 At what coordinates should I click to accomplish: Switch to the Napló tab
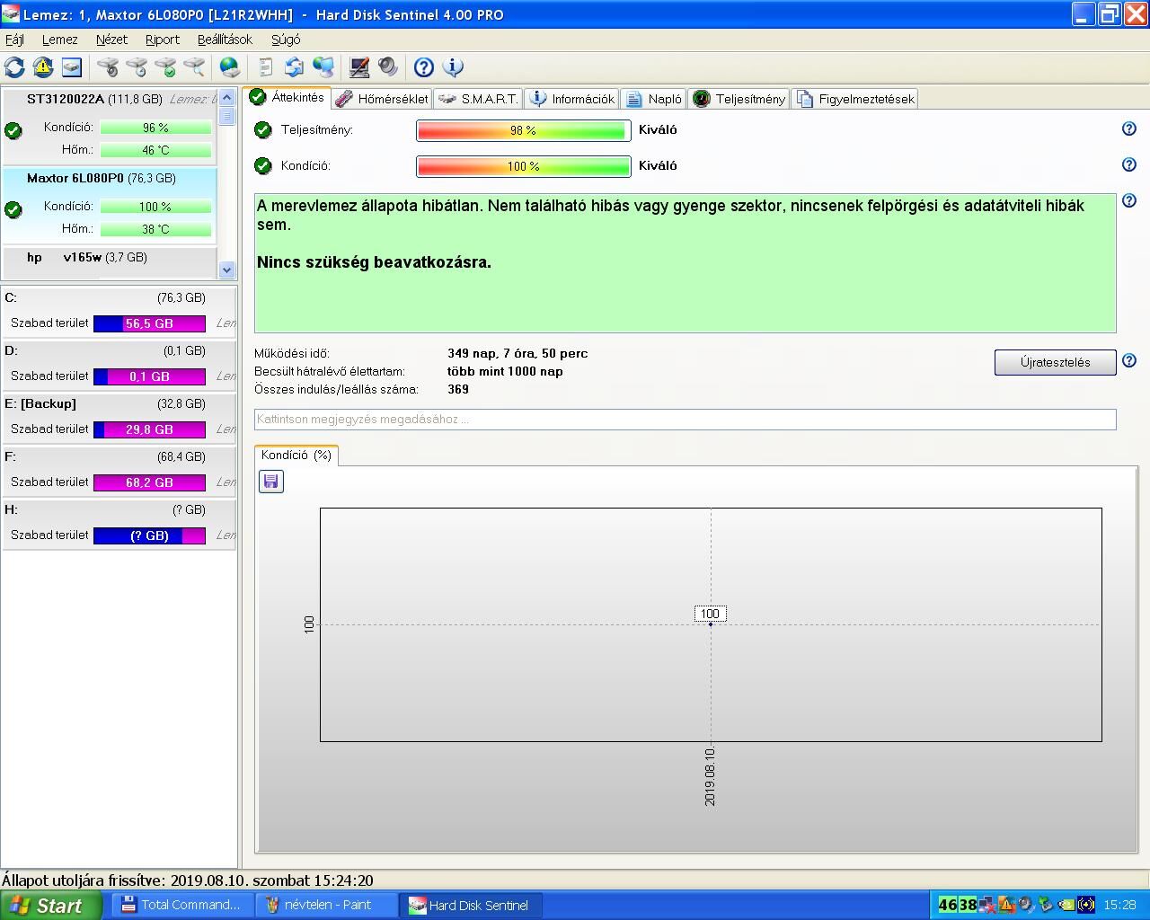click(654, 99)
